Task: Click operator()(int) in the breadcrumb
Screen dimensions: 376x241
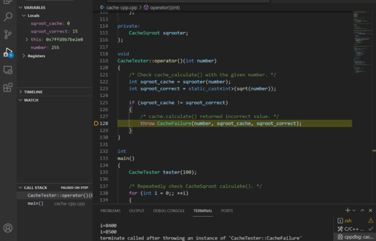Action: point(165,7)
